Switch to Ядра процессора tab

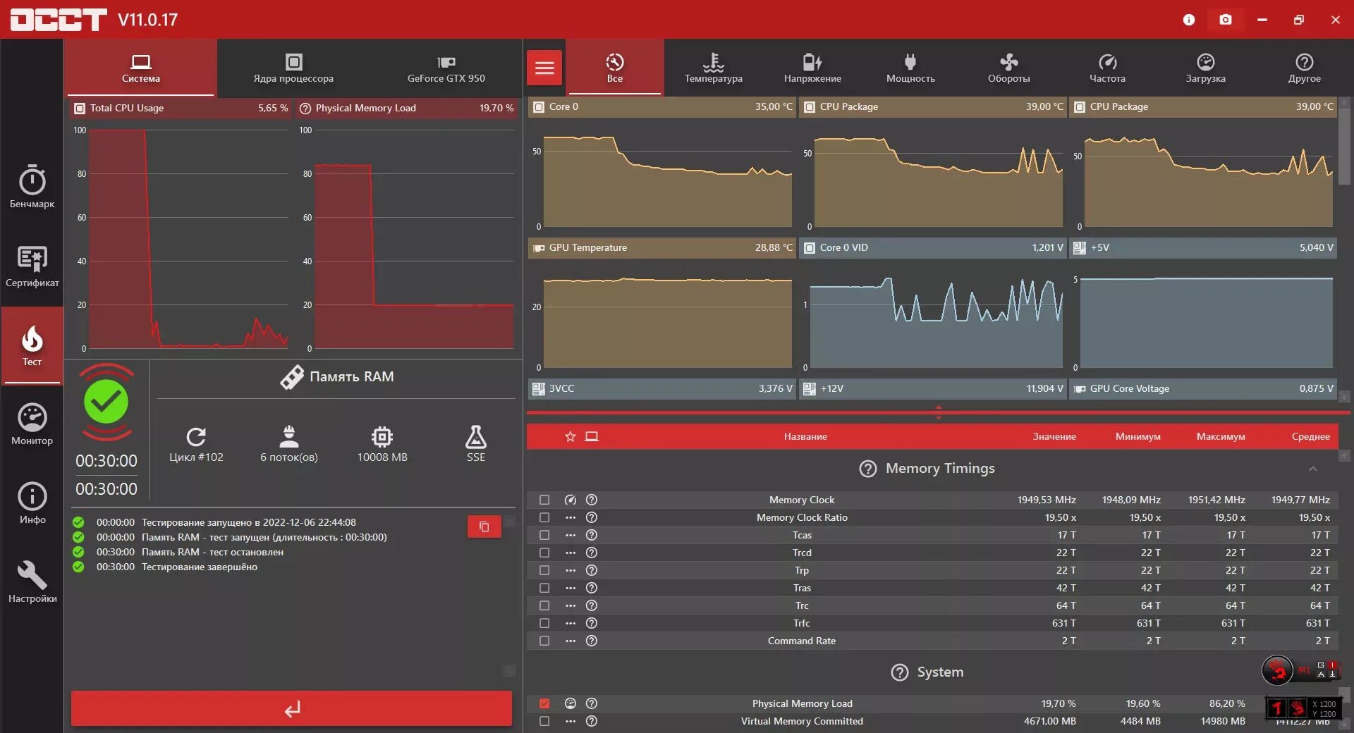[293, 68]
